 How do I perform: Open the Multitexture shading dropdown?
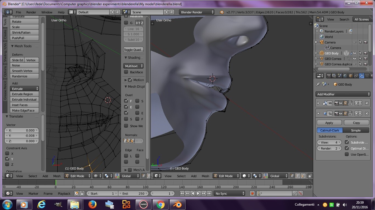point(133,66)
